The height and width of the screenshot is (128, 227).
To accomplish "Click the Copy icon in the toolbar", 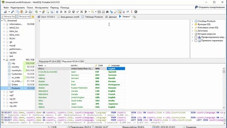I will [x=18, y=12].
